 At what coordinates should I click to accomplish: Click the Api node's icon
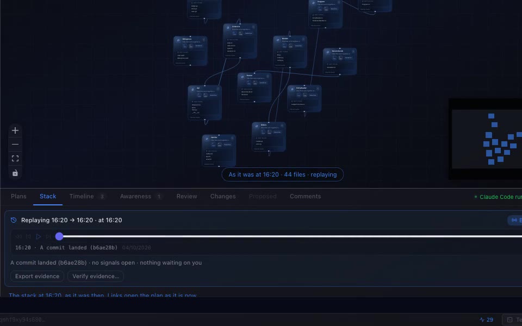click(192, 90)
